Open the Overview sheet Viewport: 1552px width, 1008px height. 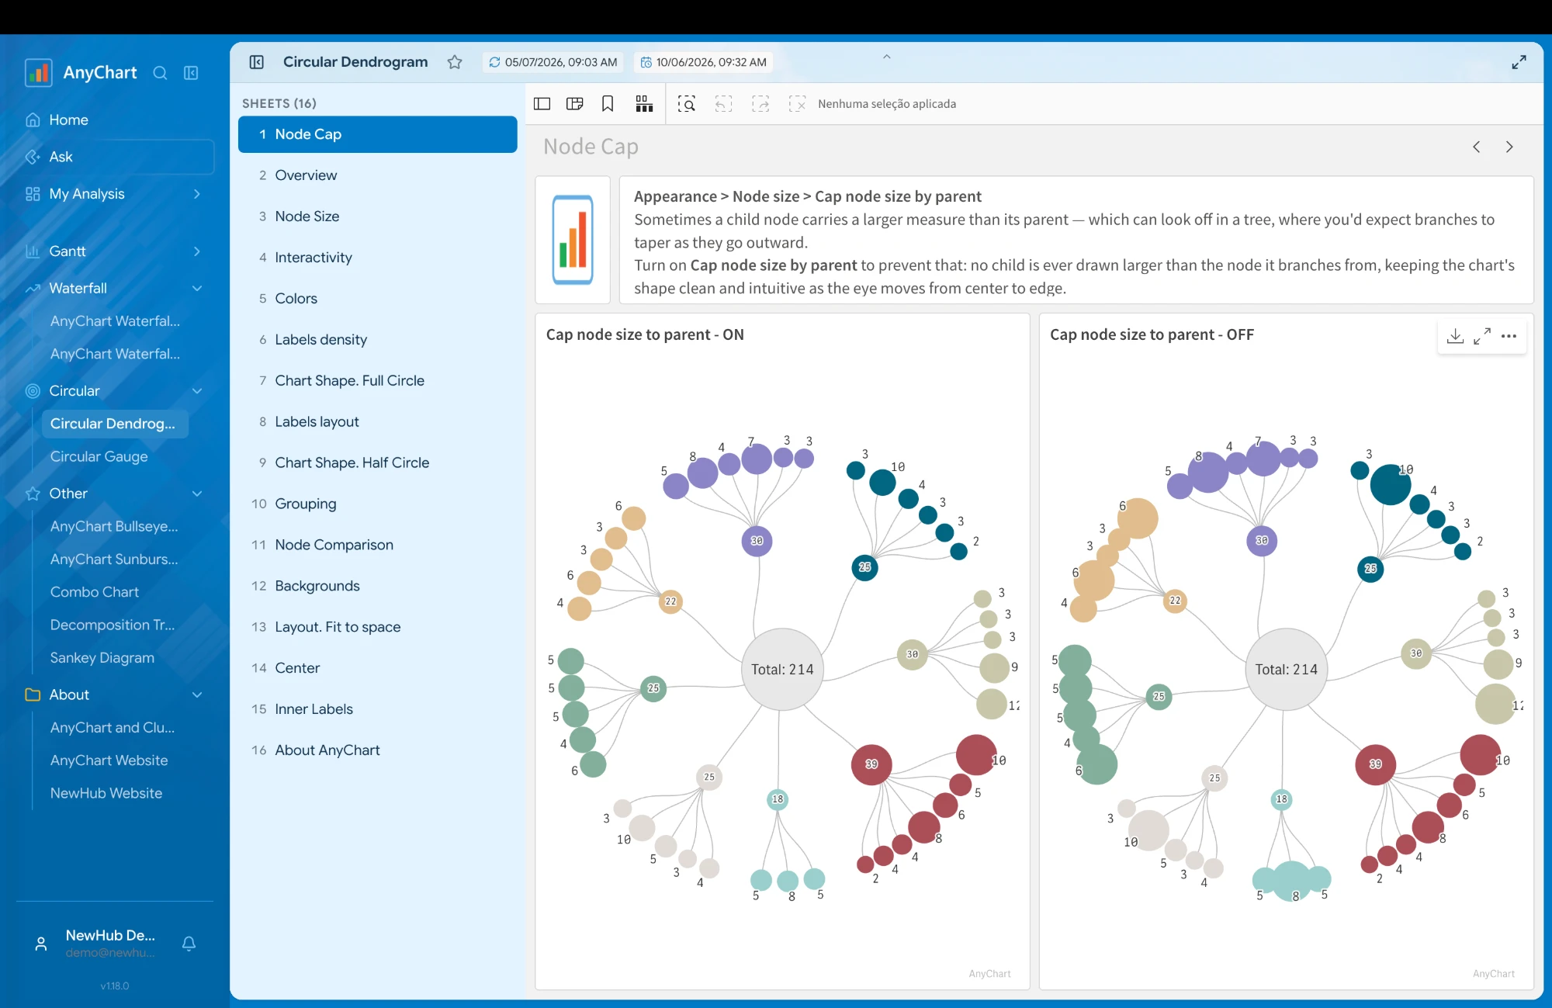(x=378, y=175)
